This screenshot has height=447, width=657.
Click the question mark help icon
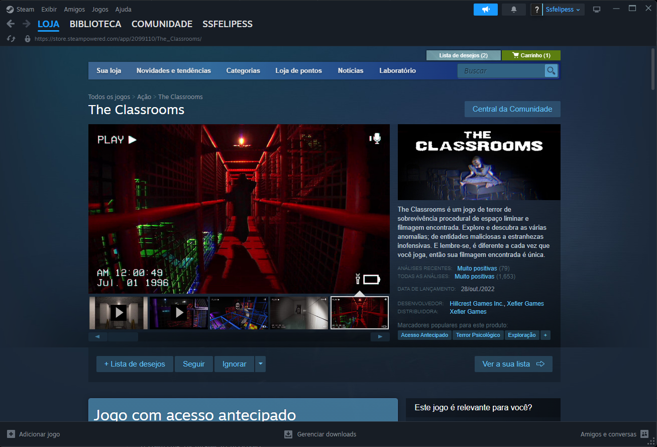pyautogui.click(x=537, y=10)
